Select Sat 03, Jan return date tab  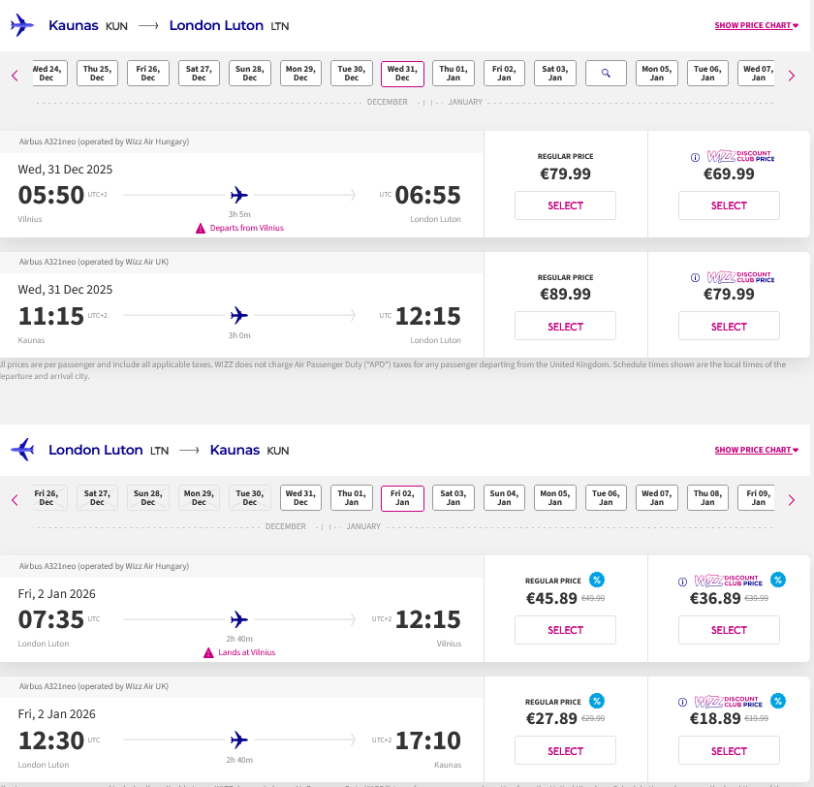(x=454, y=498)
